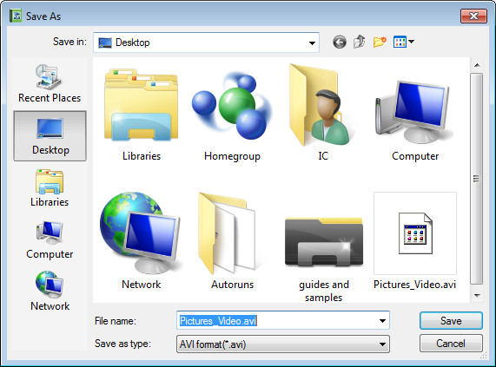Close the Save As dialog
This screenshot has height=367, width=496.
473,16
